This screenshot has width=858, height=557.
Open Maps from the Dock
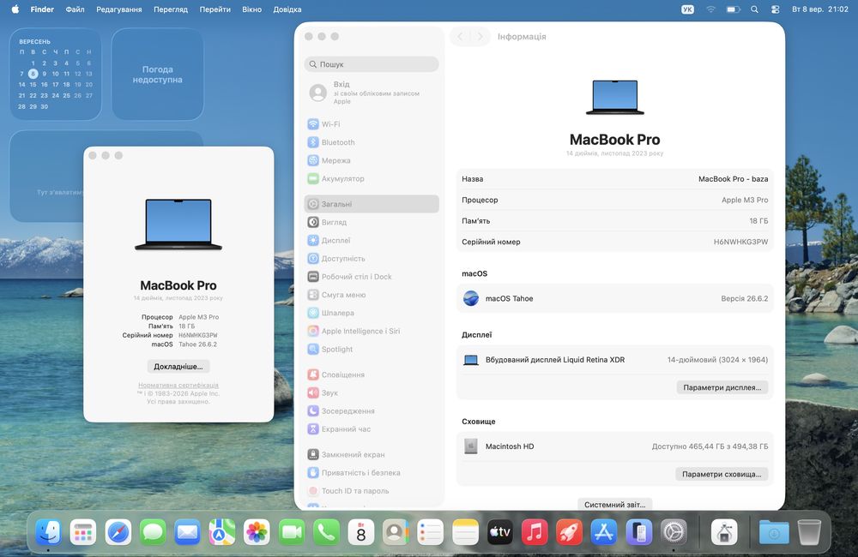click(x=222, y=532)
